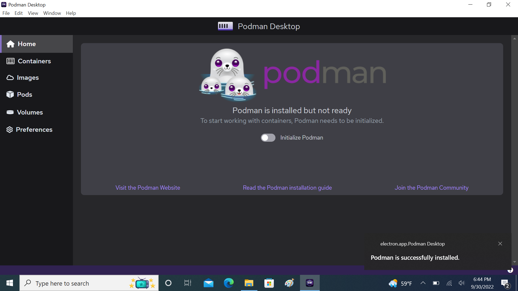Image resolution: width=518 pixels, height=291 pixels.
Task: Open the Edit menu
Action: pos(19,13)
